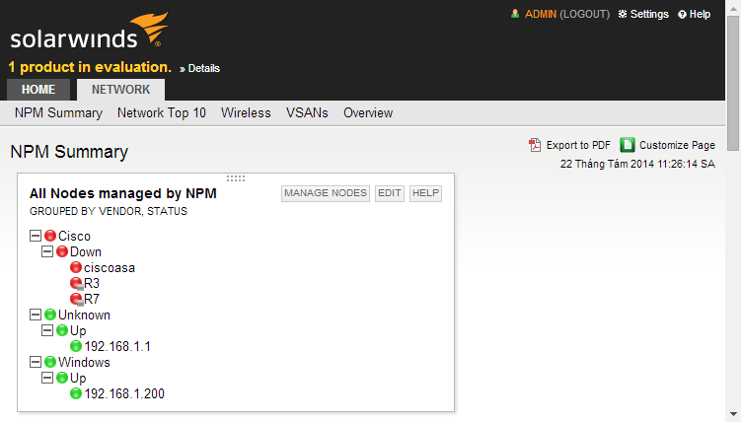
Task: Click the green status icon beside Windows
Action: click(x=50, y=362)
